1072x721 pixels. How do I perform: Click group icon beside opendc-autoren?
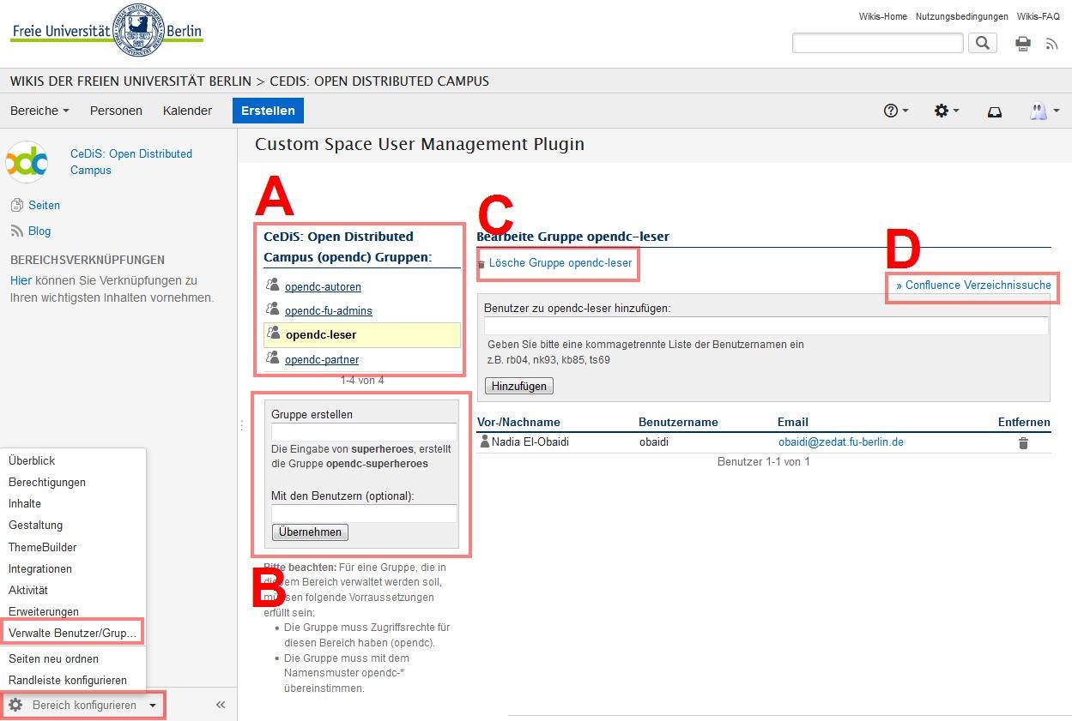tap(273, 285)
